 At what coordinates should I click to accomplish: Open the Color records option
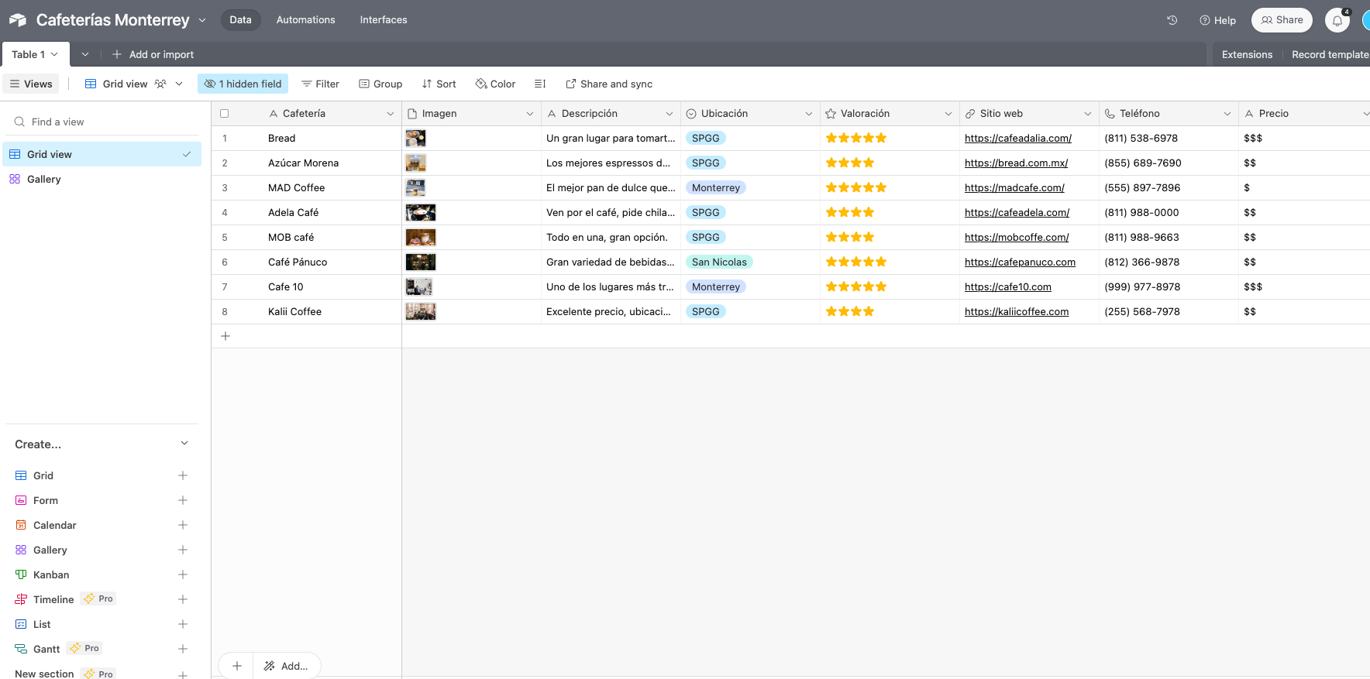[x=495, y=84]
